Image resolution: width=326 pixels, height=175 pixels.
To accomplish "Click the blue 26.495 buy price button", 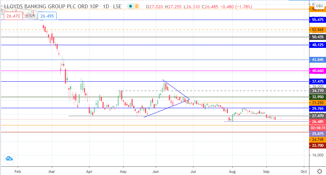I will (47, 16).
